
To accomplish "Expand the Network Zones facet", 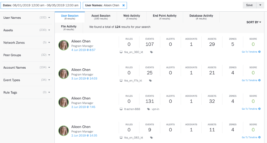I will click(27, 42).
